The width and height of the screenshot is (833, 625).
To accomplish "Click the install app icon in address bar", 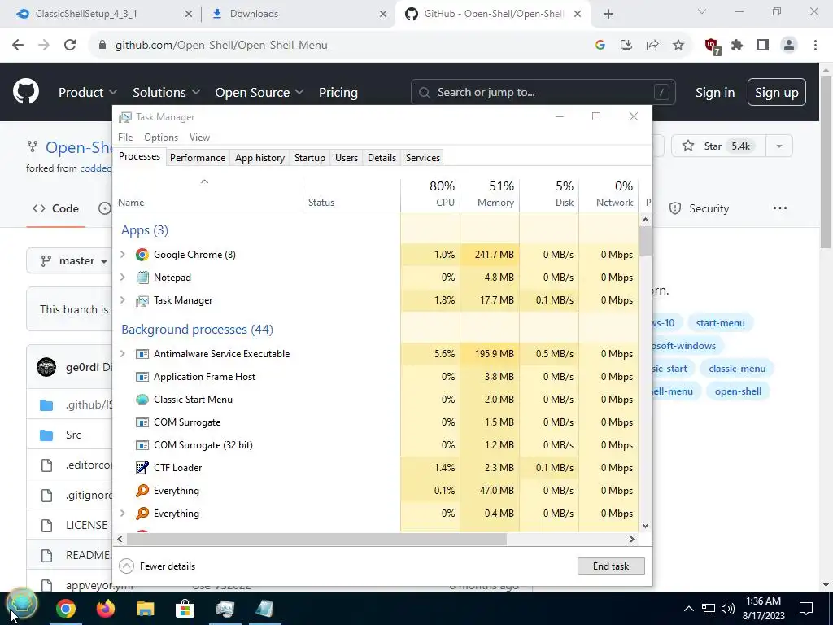I will point(626,46).
